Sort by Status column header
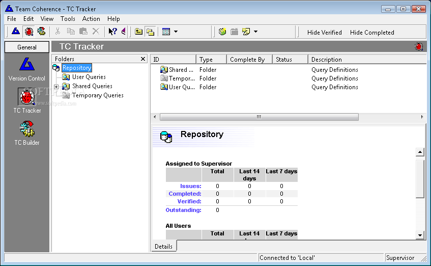This screenshot has width=431, height=266. [x=290, y=60]
